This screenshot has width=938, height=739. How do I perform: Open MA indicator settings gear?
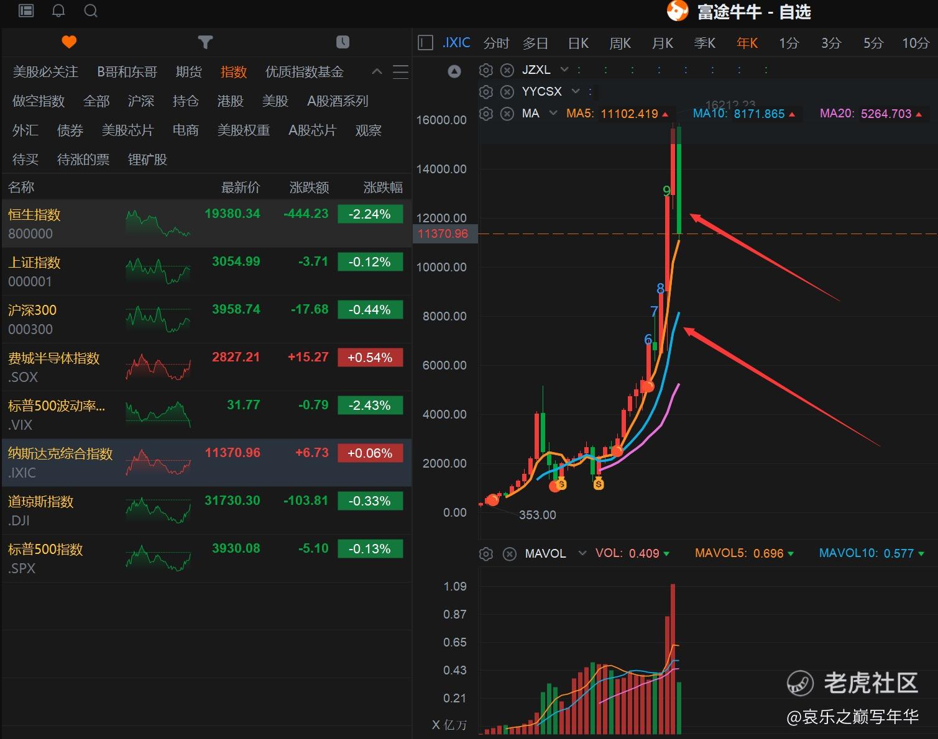point(486,114)
